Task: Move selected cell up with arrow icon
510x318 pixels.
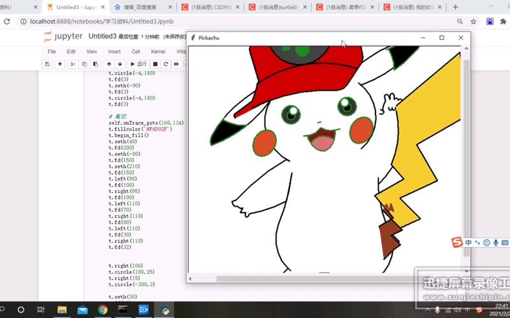Action: pyautogui.click(x=109, y=64)
